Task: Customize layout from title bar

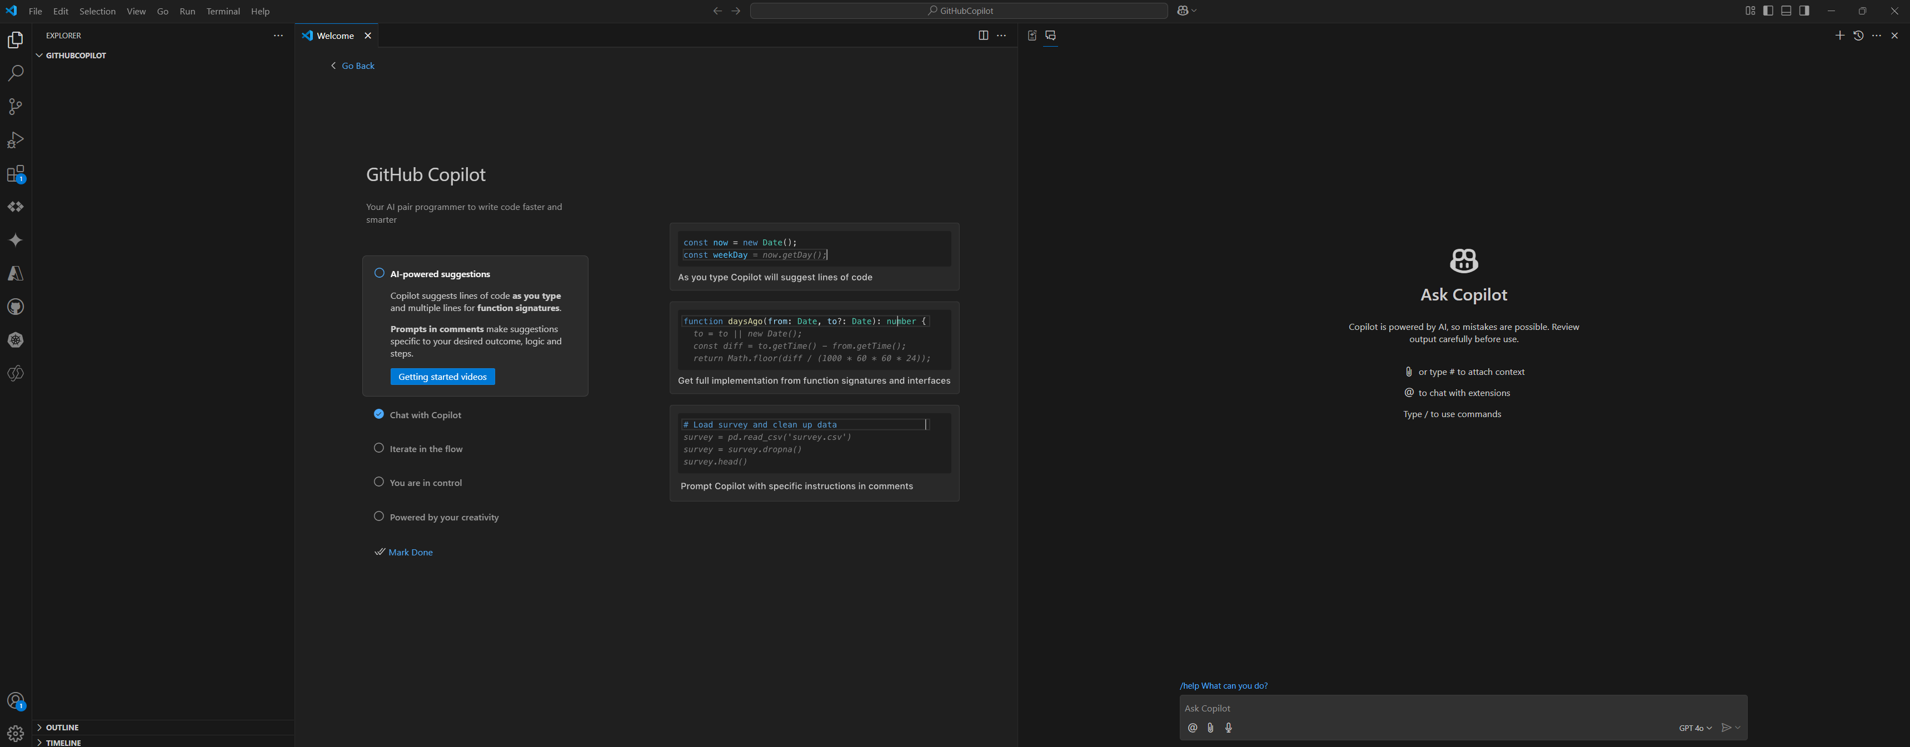Action: (x=1751, y=11)
